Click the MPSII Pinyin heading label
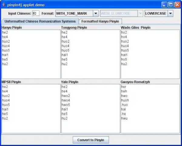The image size is (182, 146). (x=11, y=82)
